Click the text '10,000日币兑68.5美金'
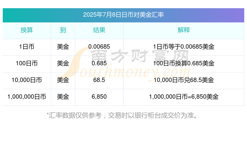 click(184, 80)
